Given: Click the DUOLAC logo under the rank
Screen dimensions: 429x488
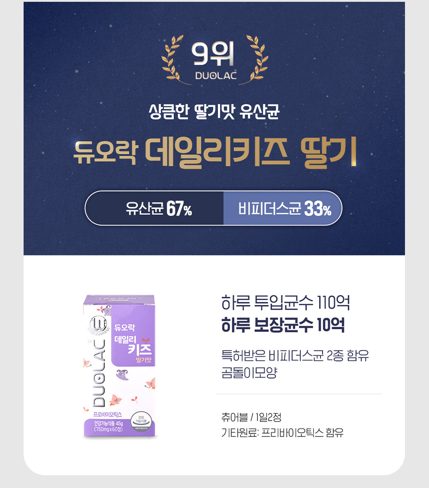Looking at the screenshot, I should click(216, 75).
